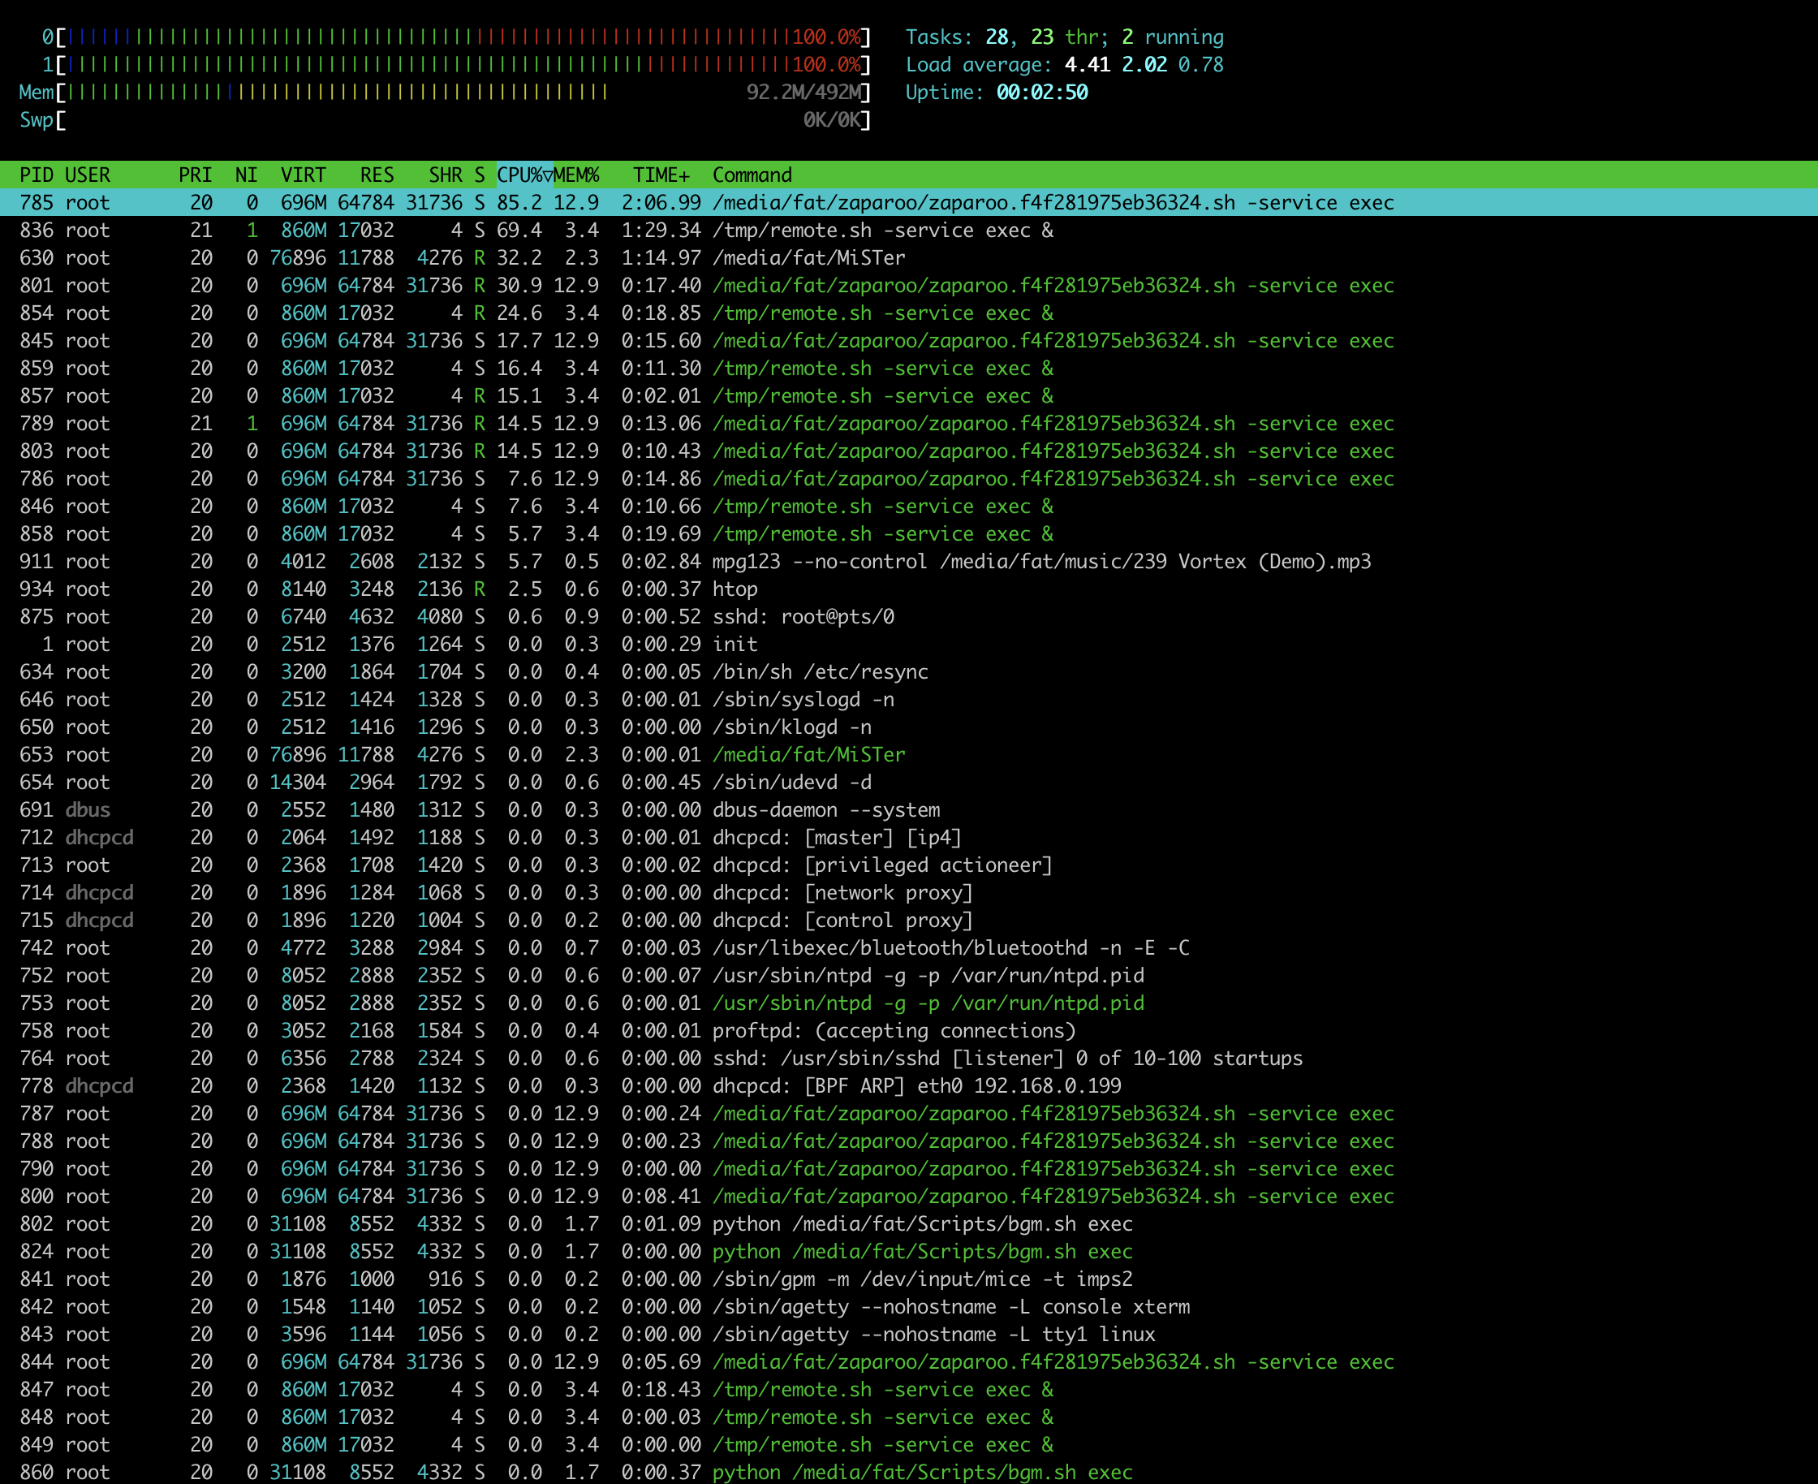Select remote.sh thread PID 846

(x=908, y=506)
